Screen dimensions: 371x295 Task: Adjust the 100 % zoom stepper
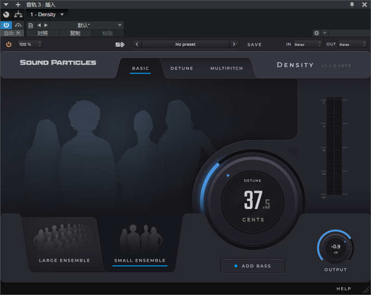[x=30, y=44]
